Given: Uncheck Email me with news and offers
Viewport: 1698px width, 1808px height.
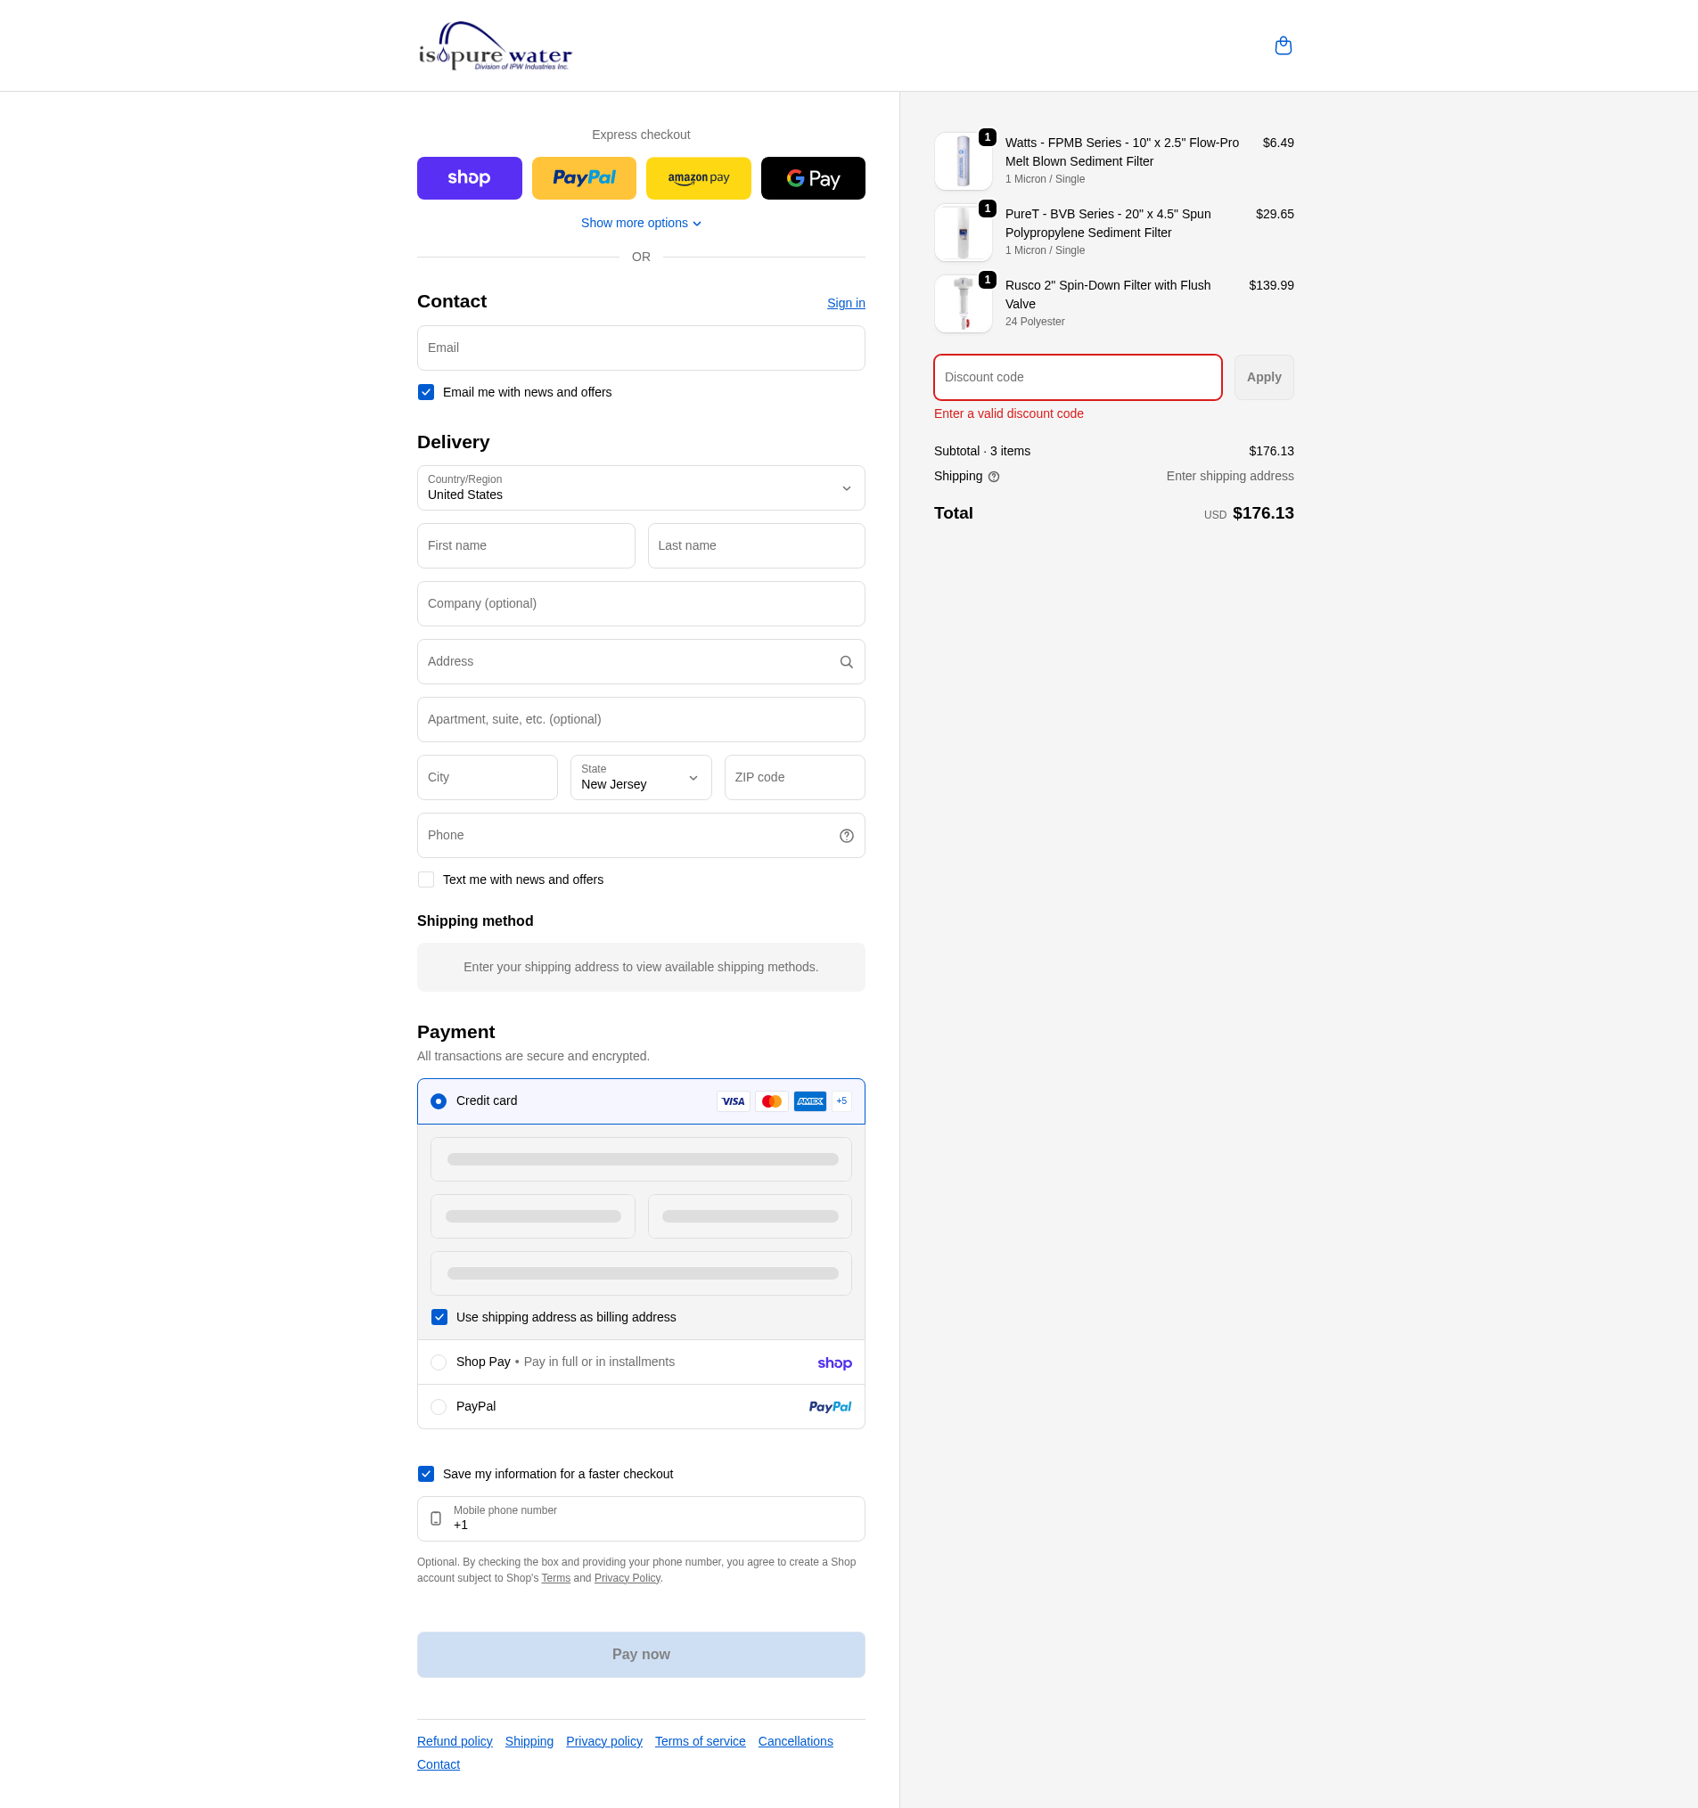Looking at the screenshot, I should coord(426,392).
